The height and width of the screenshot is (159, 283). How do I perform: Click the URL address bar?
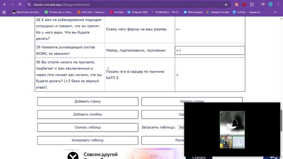[x=126, y=4]
